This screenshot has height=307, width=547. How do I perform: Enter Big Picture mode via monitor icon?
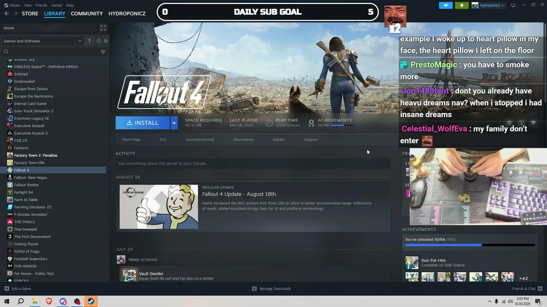tap(513, 6)
